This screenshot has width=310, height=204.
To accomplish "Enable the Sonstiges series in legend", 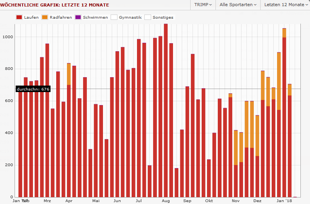I will (x=163, y=17).
